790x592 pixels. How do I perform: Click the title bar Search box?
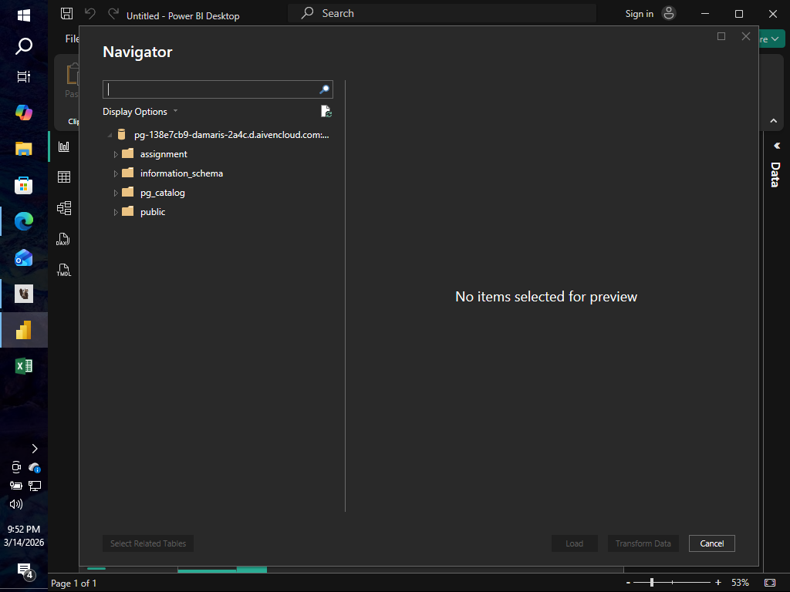(x=441, y=14)
